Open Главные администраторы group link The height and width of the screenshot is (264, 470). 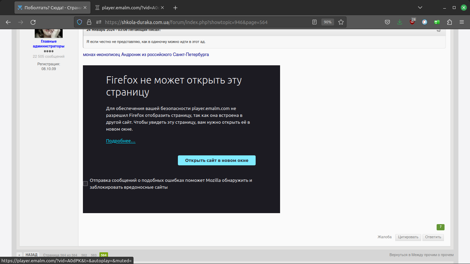pos(49,44)
